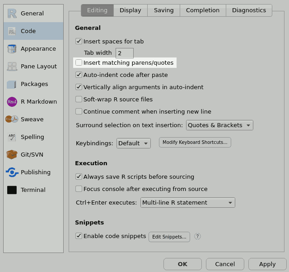The image size is (289, 272).
Task: Toggle Soft-wrap R source files checkbox
Action: tap(79, 100)
